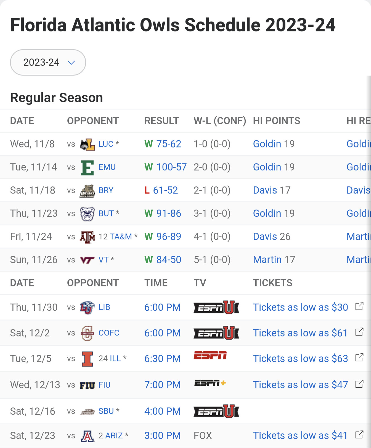Open the 2023-24 season dropdown
This screenshot has height=448, width=371.
[48, 62]
